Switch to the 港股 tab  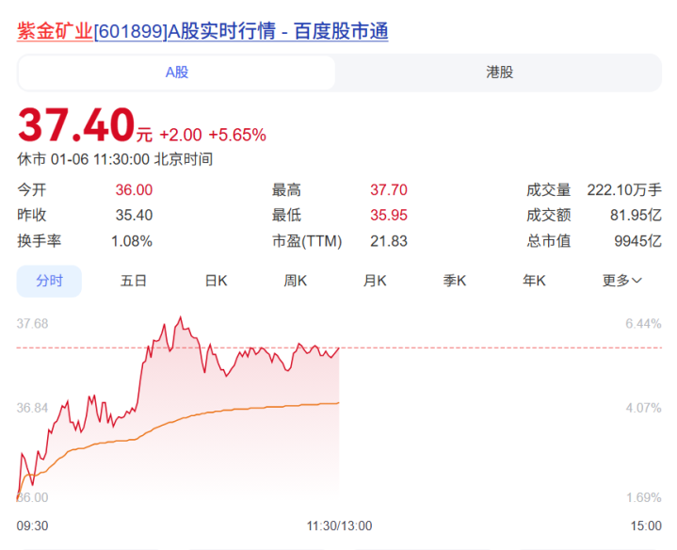[499, 73]
